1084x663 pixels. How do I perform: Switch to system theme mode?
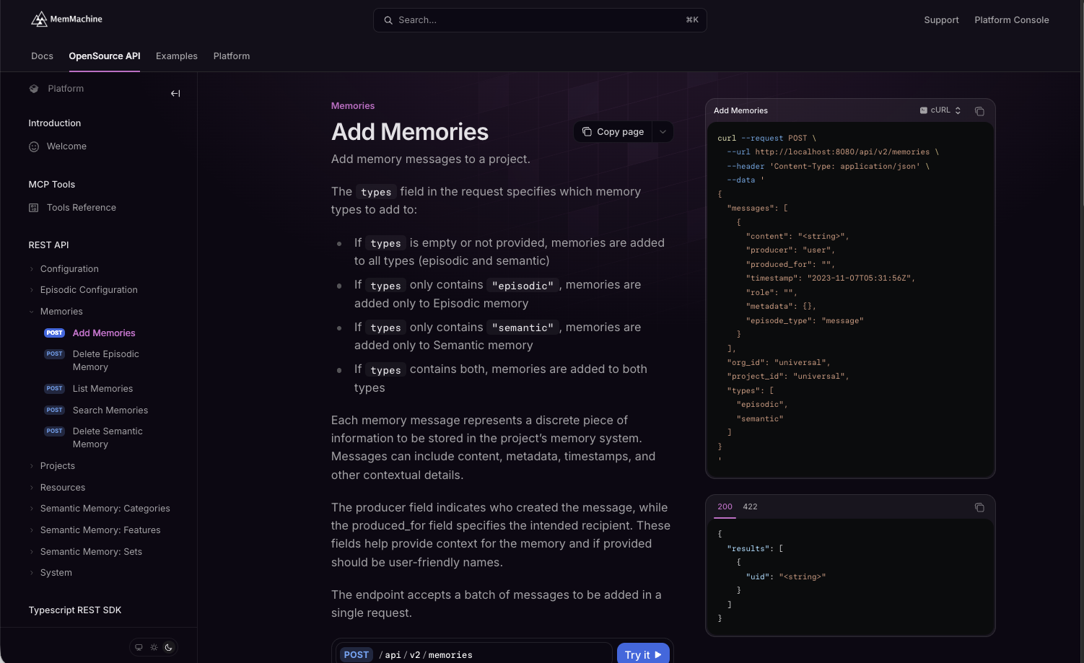pyautogui.click(x=139, y=647)
